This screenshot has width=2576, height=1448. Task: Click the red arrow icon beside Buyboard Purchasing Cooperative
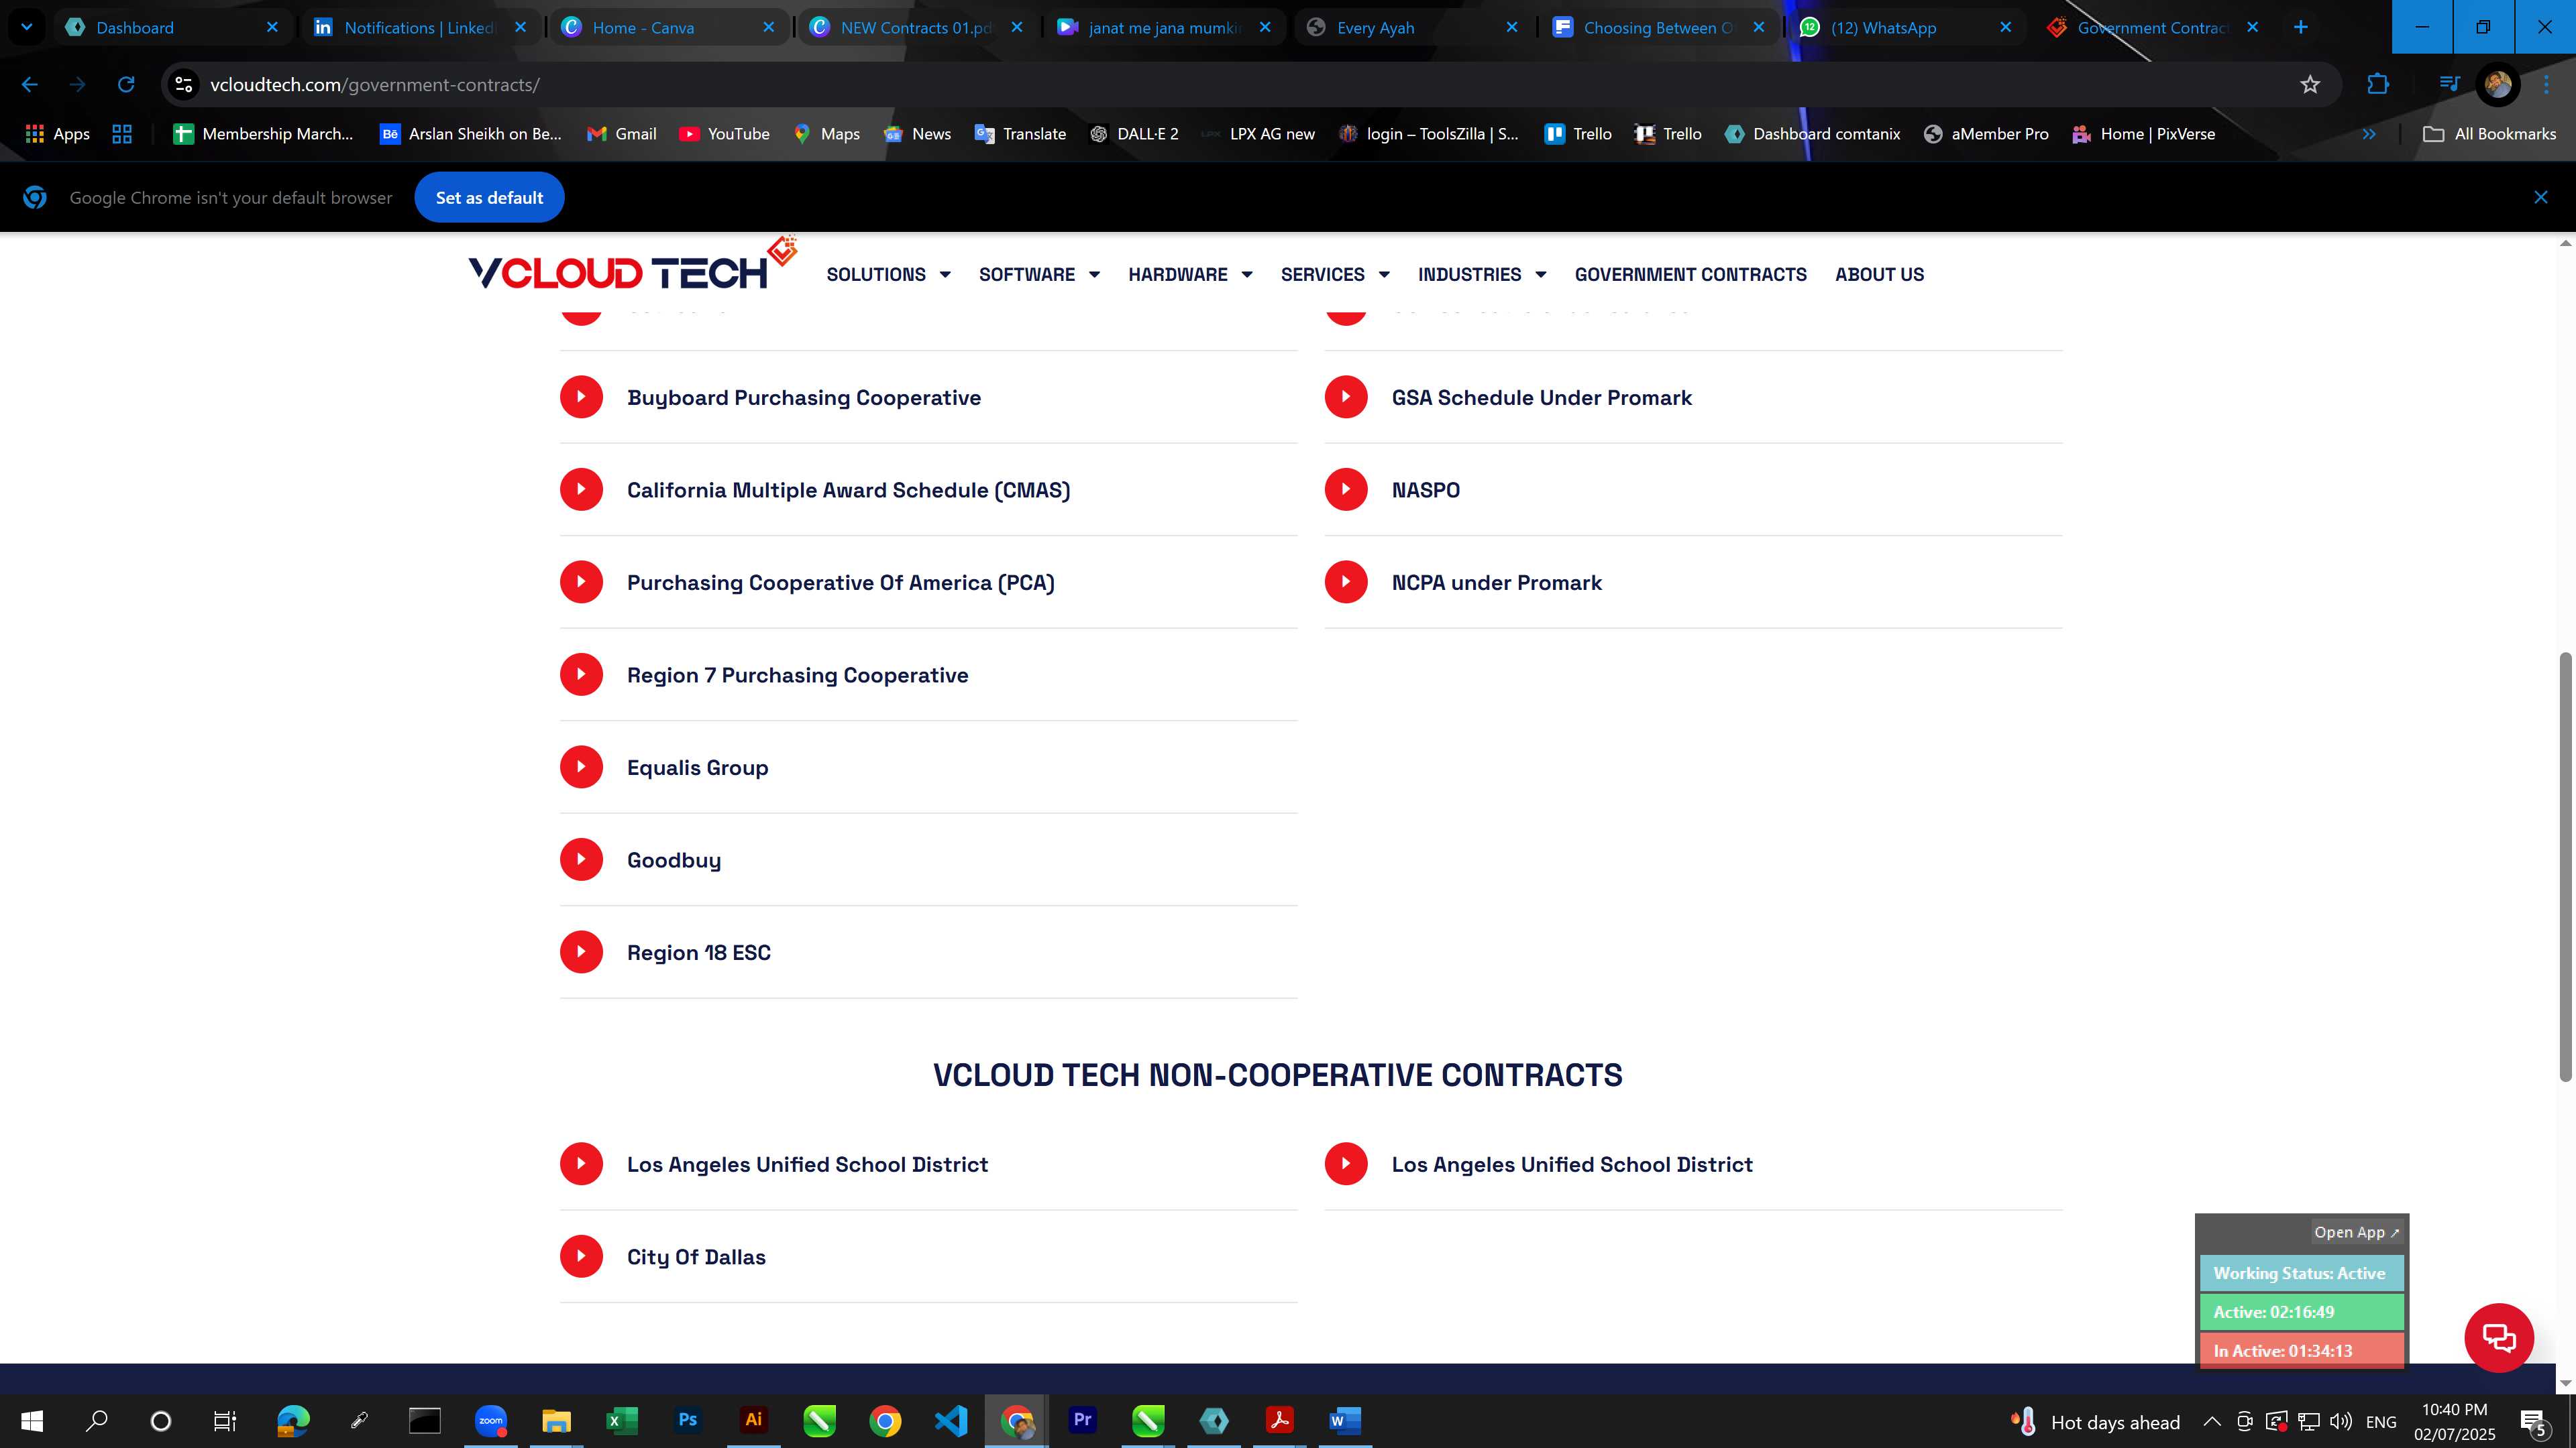click(x=581, y=397)
